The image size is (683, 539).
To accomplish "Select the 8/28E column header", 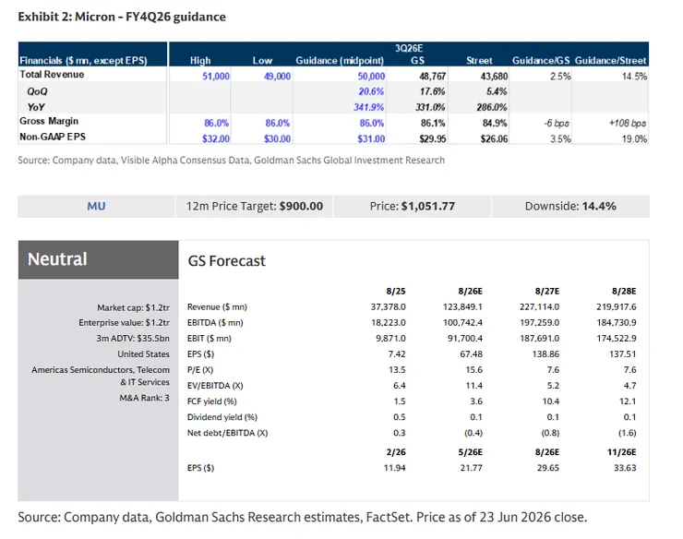I will 624,291.
